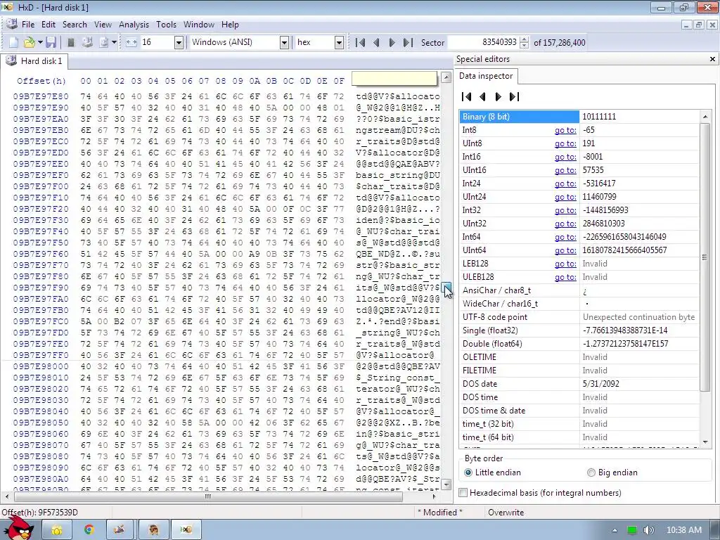
Task: Enable Hexadecimal basis for integral numbers
Action: click(x=540, y=493)
